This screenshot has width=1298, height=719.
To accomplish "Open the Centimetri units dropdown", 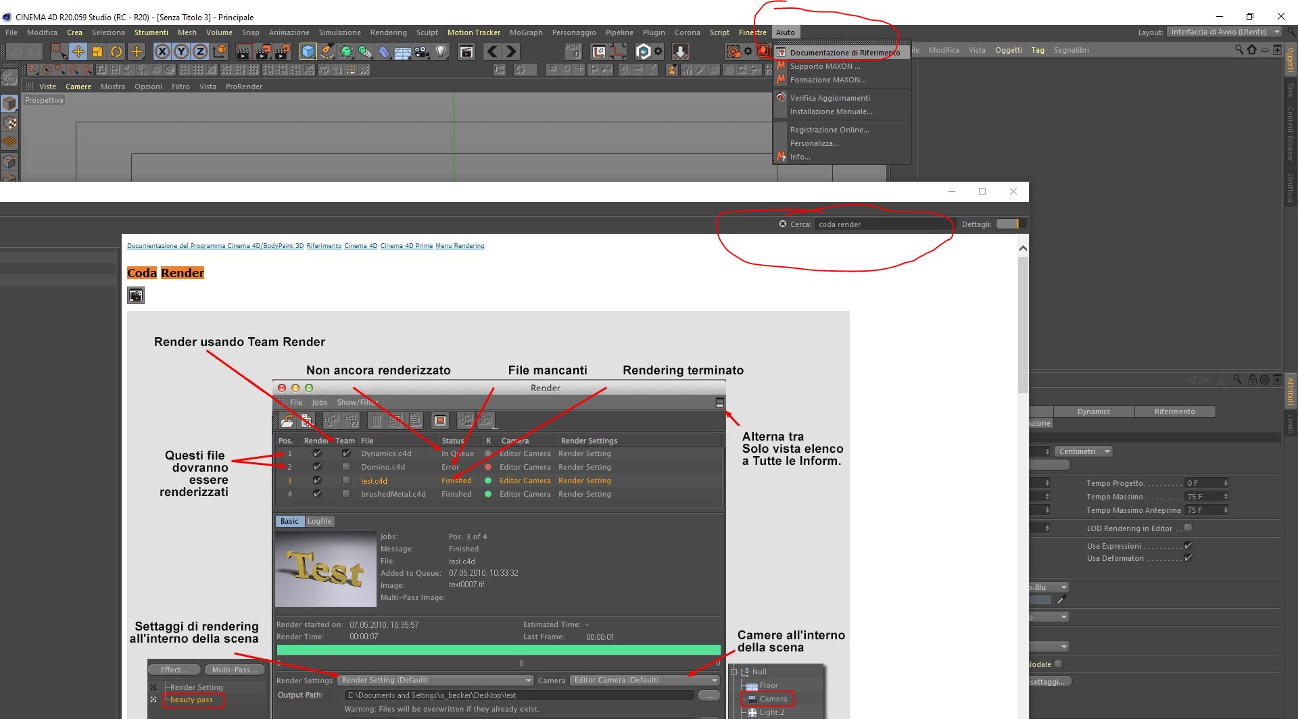I will point(1084,451).
